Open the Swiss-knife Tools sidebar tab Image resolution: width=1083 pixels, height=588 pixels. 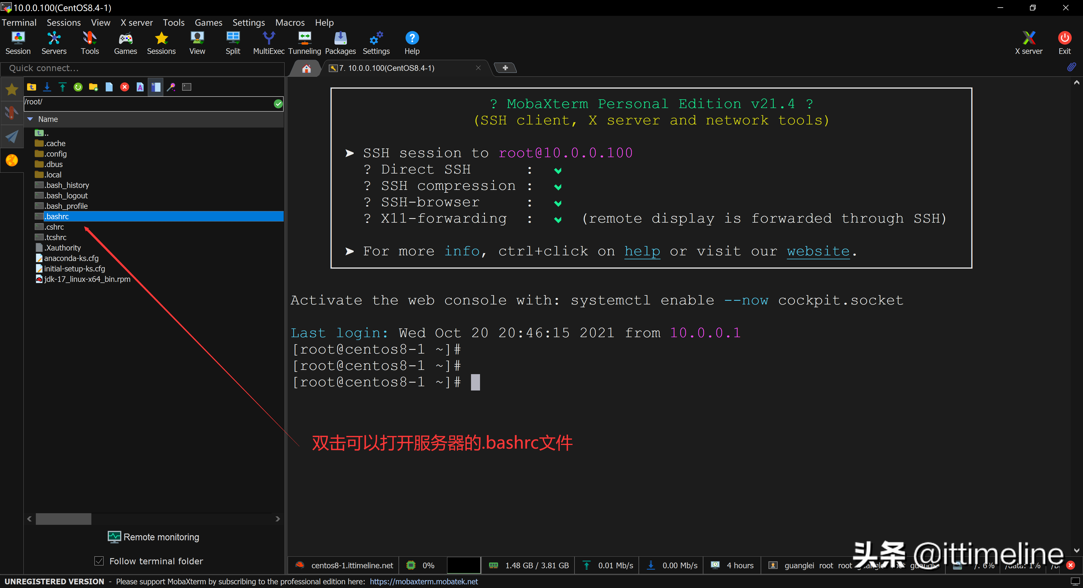[12, 113]
